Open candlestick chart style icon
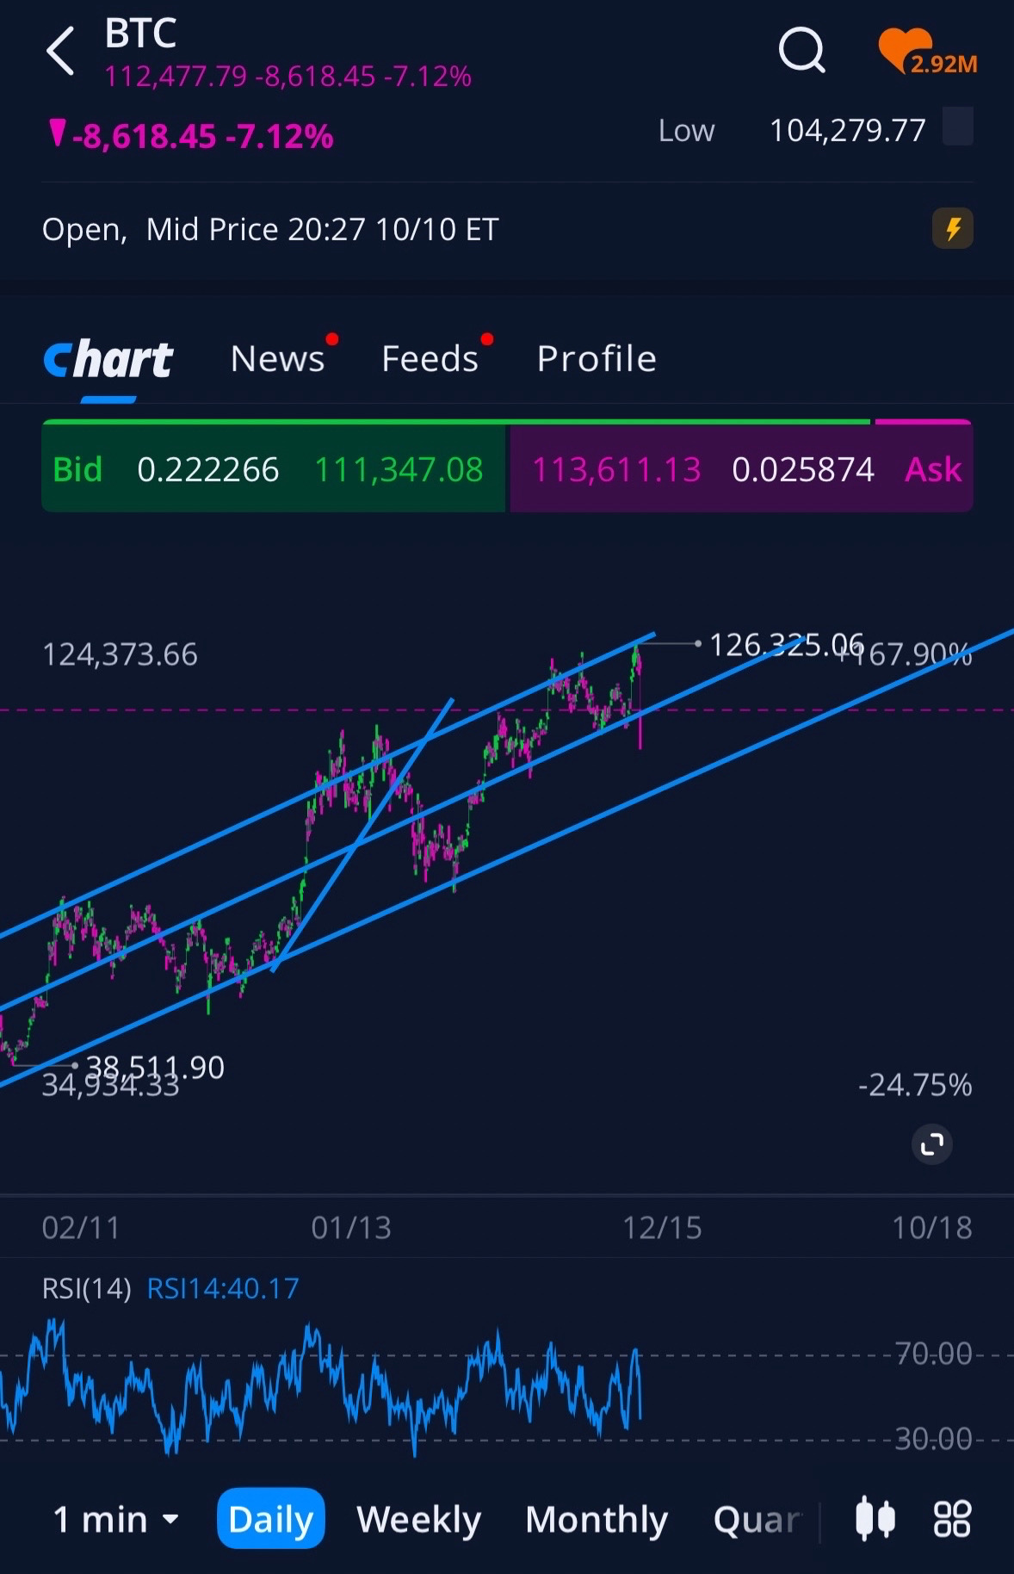 point(875,1518)
